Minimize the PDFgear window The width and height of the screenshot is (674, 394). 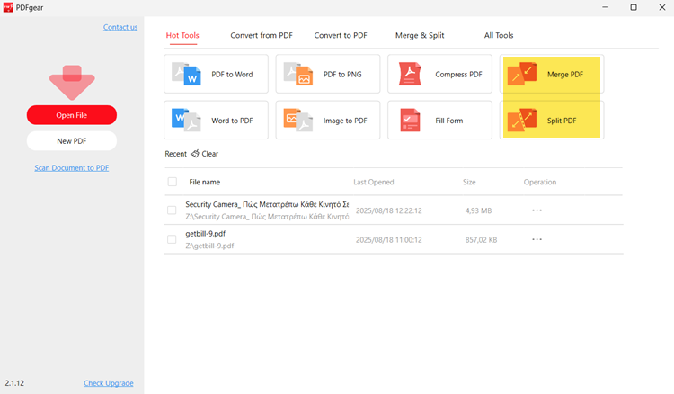point(605,7)
